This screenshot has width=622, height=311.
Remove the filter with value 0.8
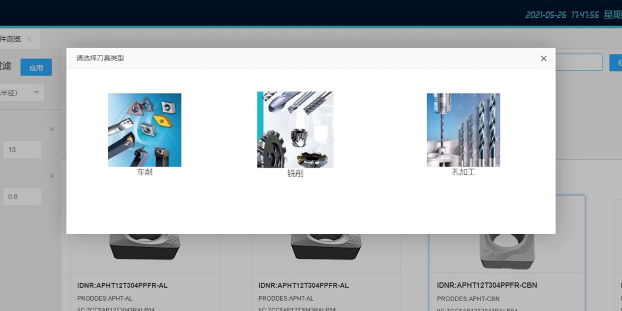pyautogui.click(x=52, y=176)
